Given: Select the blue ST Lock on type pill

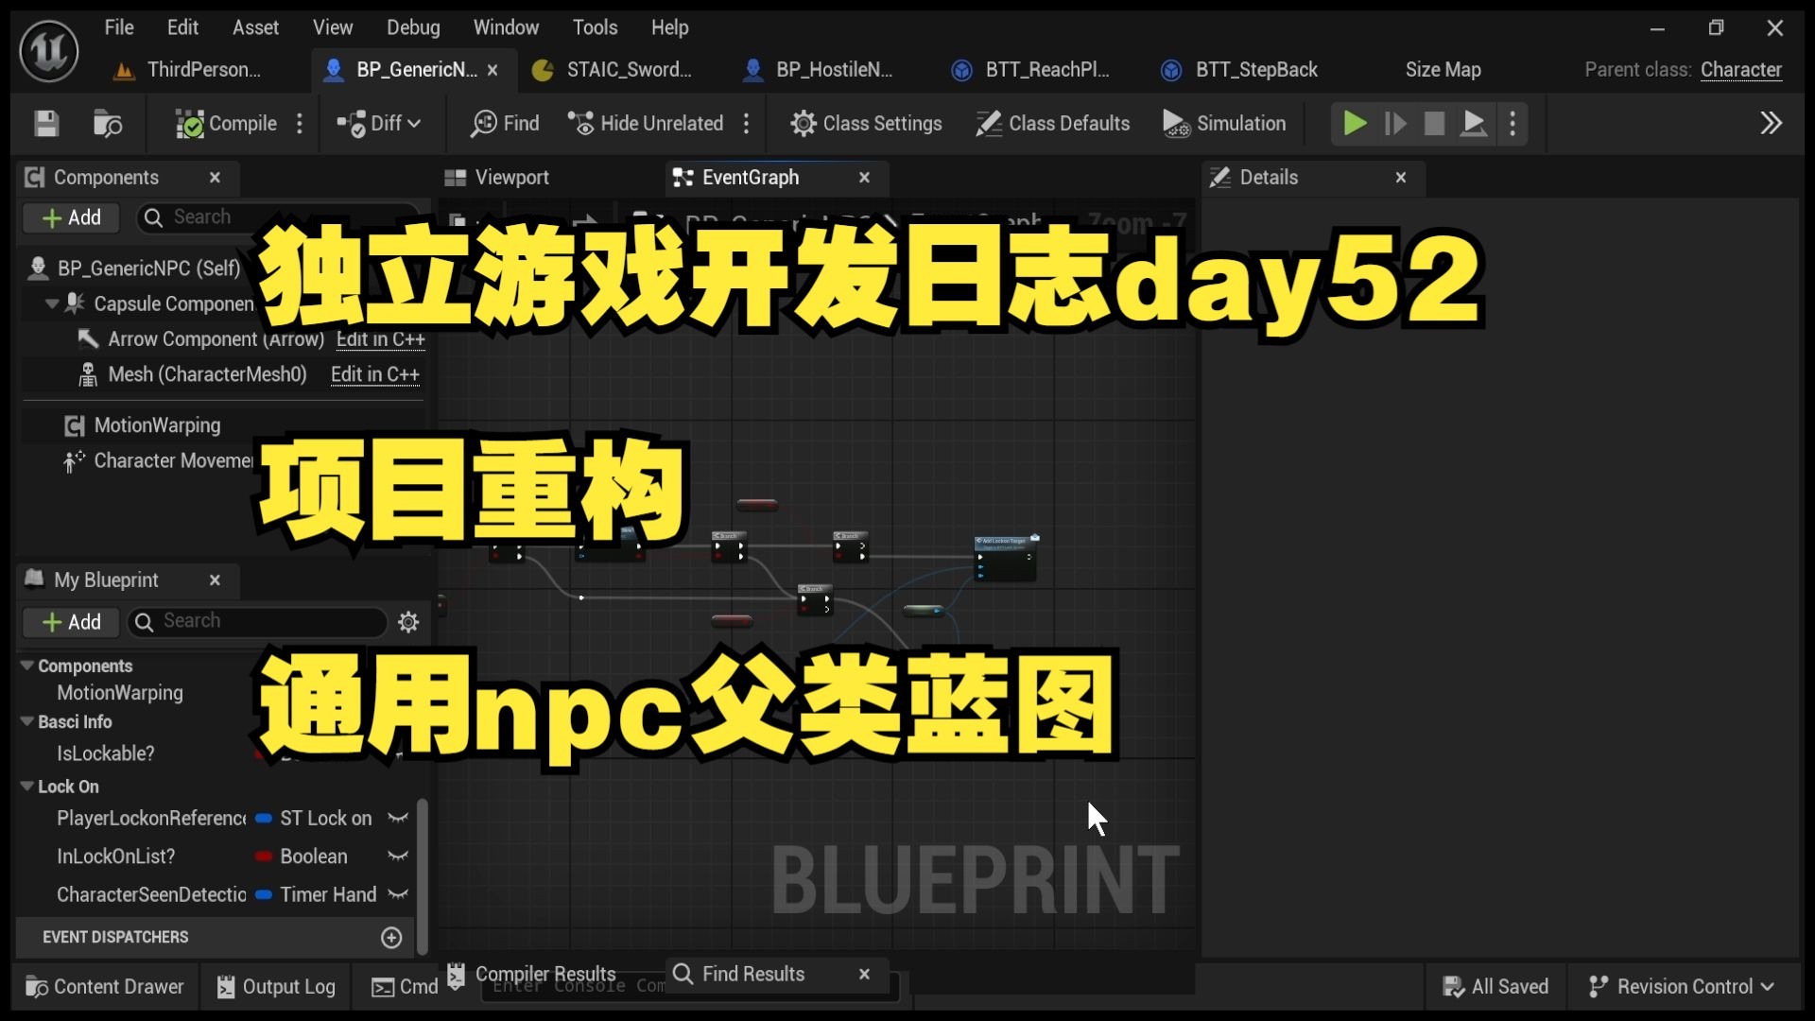Looking at the screenshot, I should pos(265,819).
